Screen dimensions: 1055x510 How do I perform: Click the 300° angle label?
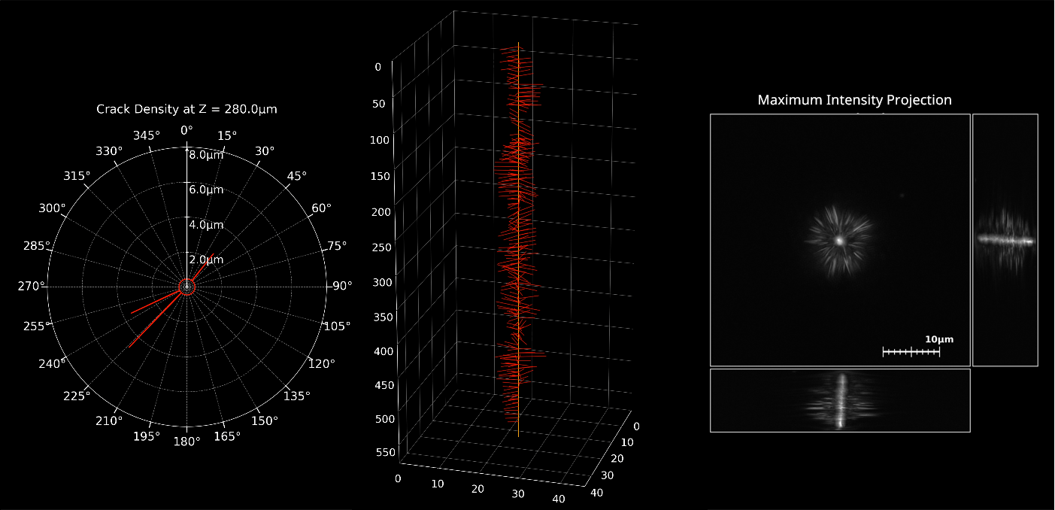(x=52, y=208)
